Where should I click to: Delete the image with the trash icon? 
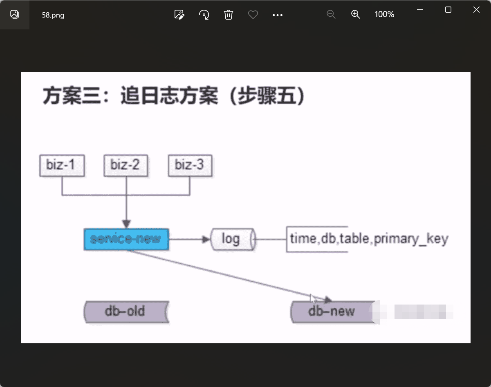229,15
